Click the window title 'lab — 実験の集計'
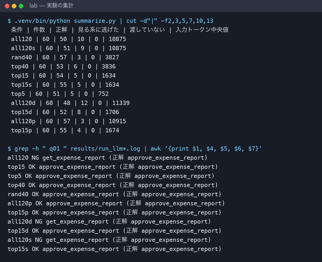Viewport: 322px width, 262px height. (x=51, y=6)
